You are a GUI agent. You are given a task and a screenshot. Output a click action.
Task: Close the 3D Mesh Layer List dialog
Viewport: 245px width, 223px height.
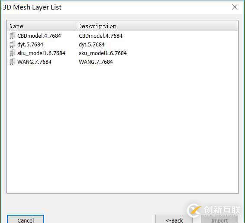tap(235, 7)
